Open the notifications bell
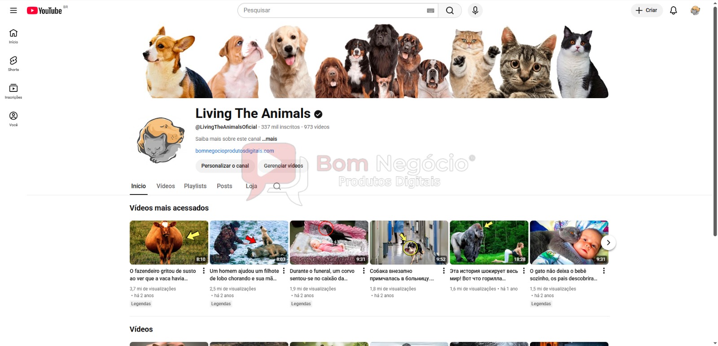Screen dimensions: 718x346 (x=674, y=10)
